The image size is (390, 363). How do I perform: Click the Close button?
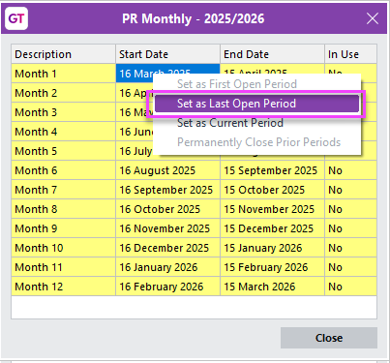pos(329,338)
